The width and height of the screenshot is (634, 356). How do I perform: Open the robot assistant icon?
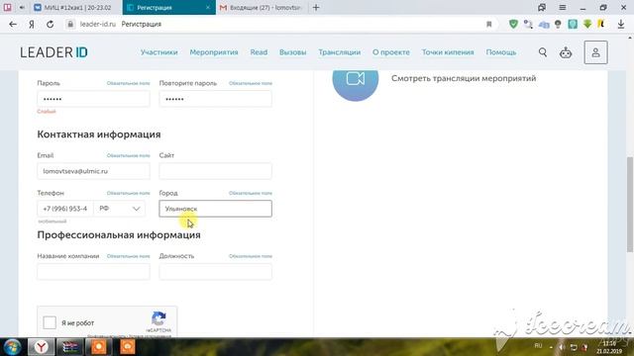(566, 52)
